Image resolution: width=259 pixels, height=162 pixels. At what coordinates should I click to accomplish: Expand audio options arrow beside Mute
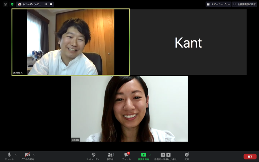click(16, 155)
